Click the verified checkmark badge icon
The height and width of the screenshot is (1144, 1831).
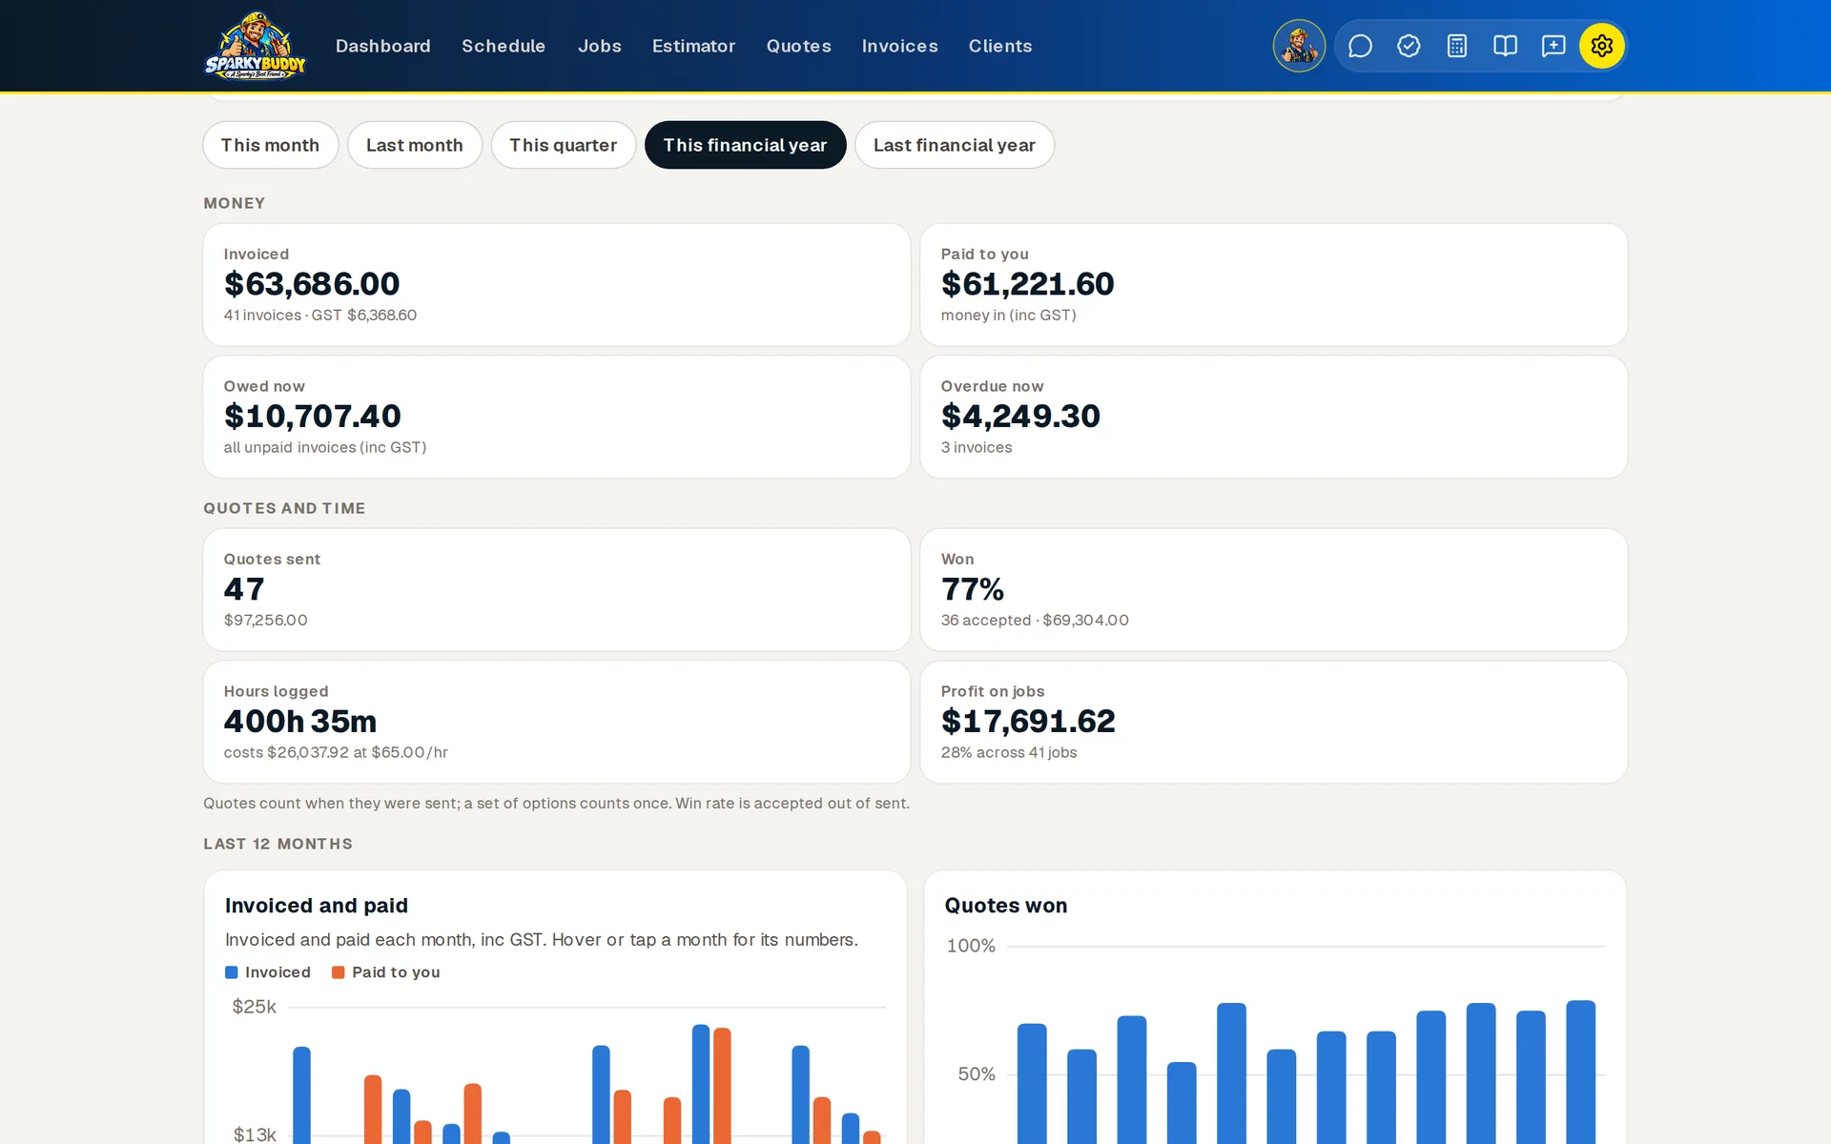(x=1409, y=46)
